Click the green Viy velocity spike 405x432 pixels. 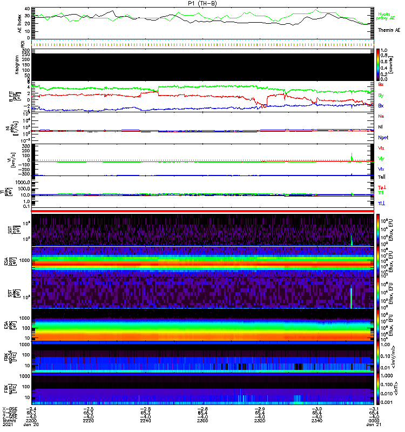point(352,157)
